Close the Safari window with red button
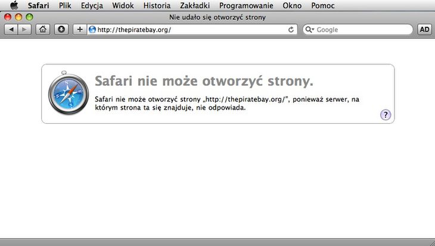Image resolution: width=435 pixels, height=246 pixels. tap(8, 17)
